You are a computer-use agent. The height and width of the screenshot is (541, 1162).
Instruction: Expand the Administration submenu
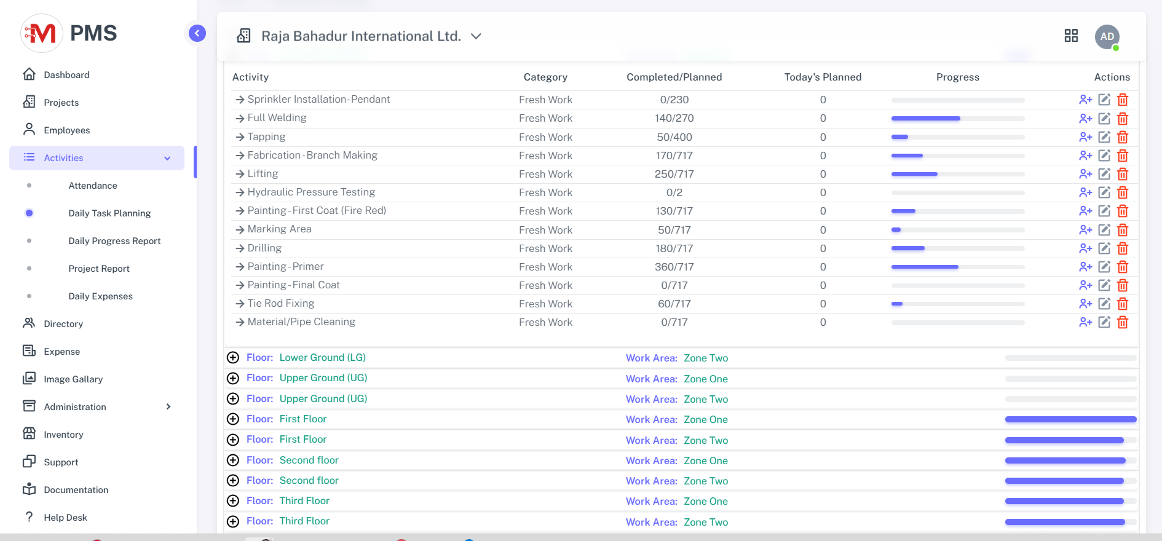tap(168, 407)
